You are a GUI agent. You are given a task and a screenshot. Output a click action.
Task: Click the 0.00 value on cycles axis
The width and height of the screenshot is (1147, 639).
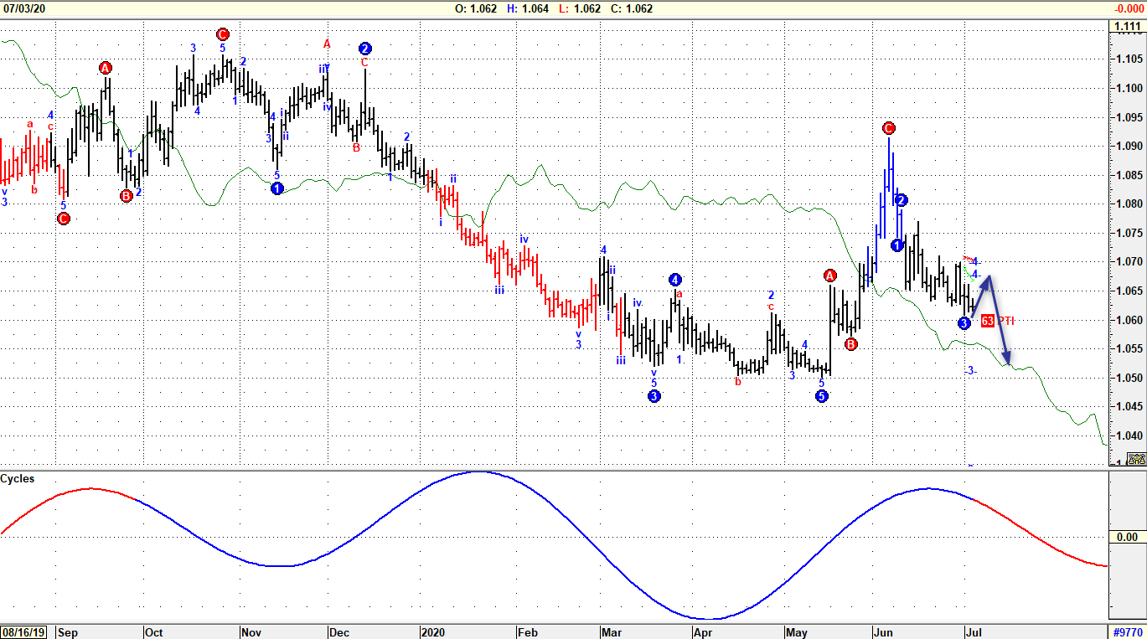pyautogui.click(x=1128, y=537)
